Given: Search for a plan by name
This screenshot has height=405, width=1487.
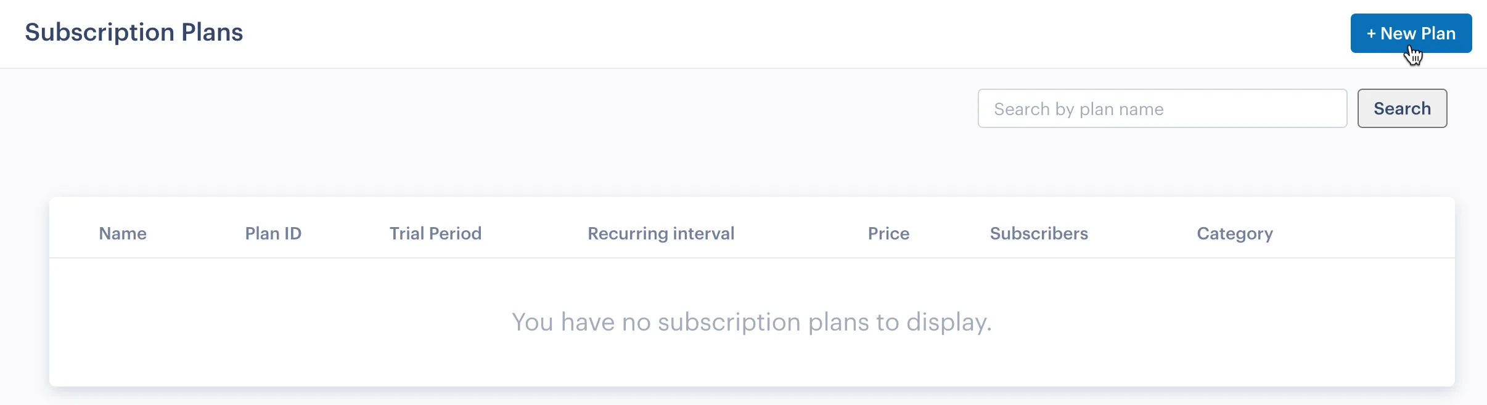Looking at the screenshot, I should pos(1401,108).
